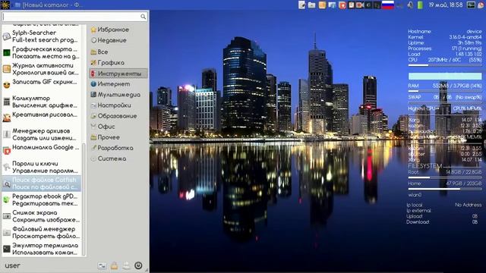Open Пароли и ключи manager
The height and width of the screenshot is (273, 486).
pyautogui.click(x=41, y=167)
